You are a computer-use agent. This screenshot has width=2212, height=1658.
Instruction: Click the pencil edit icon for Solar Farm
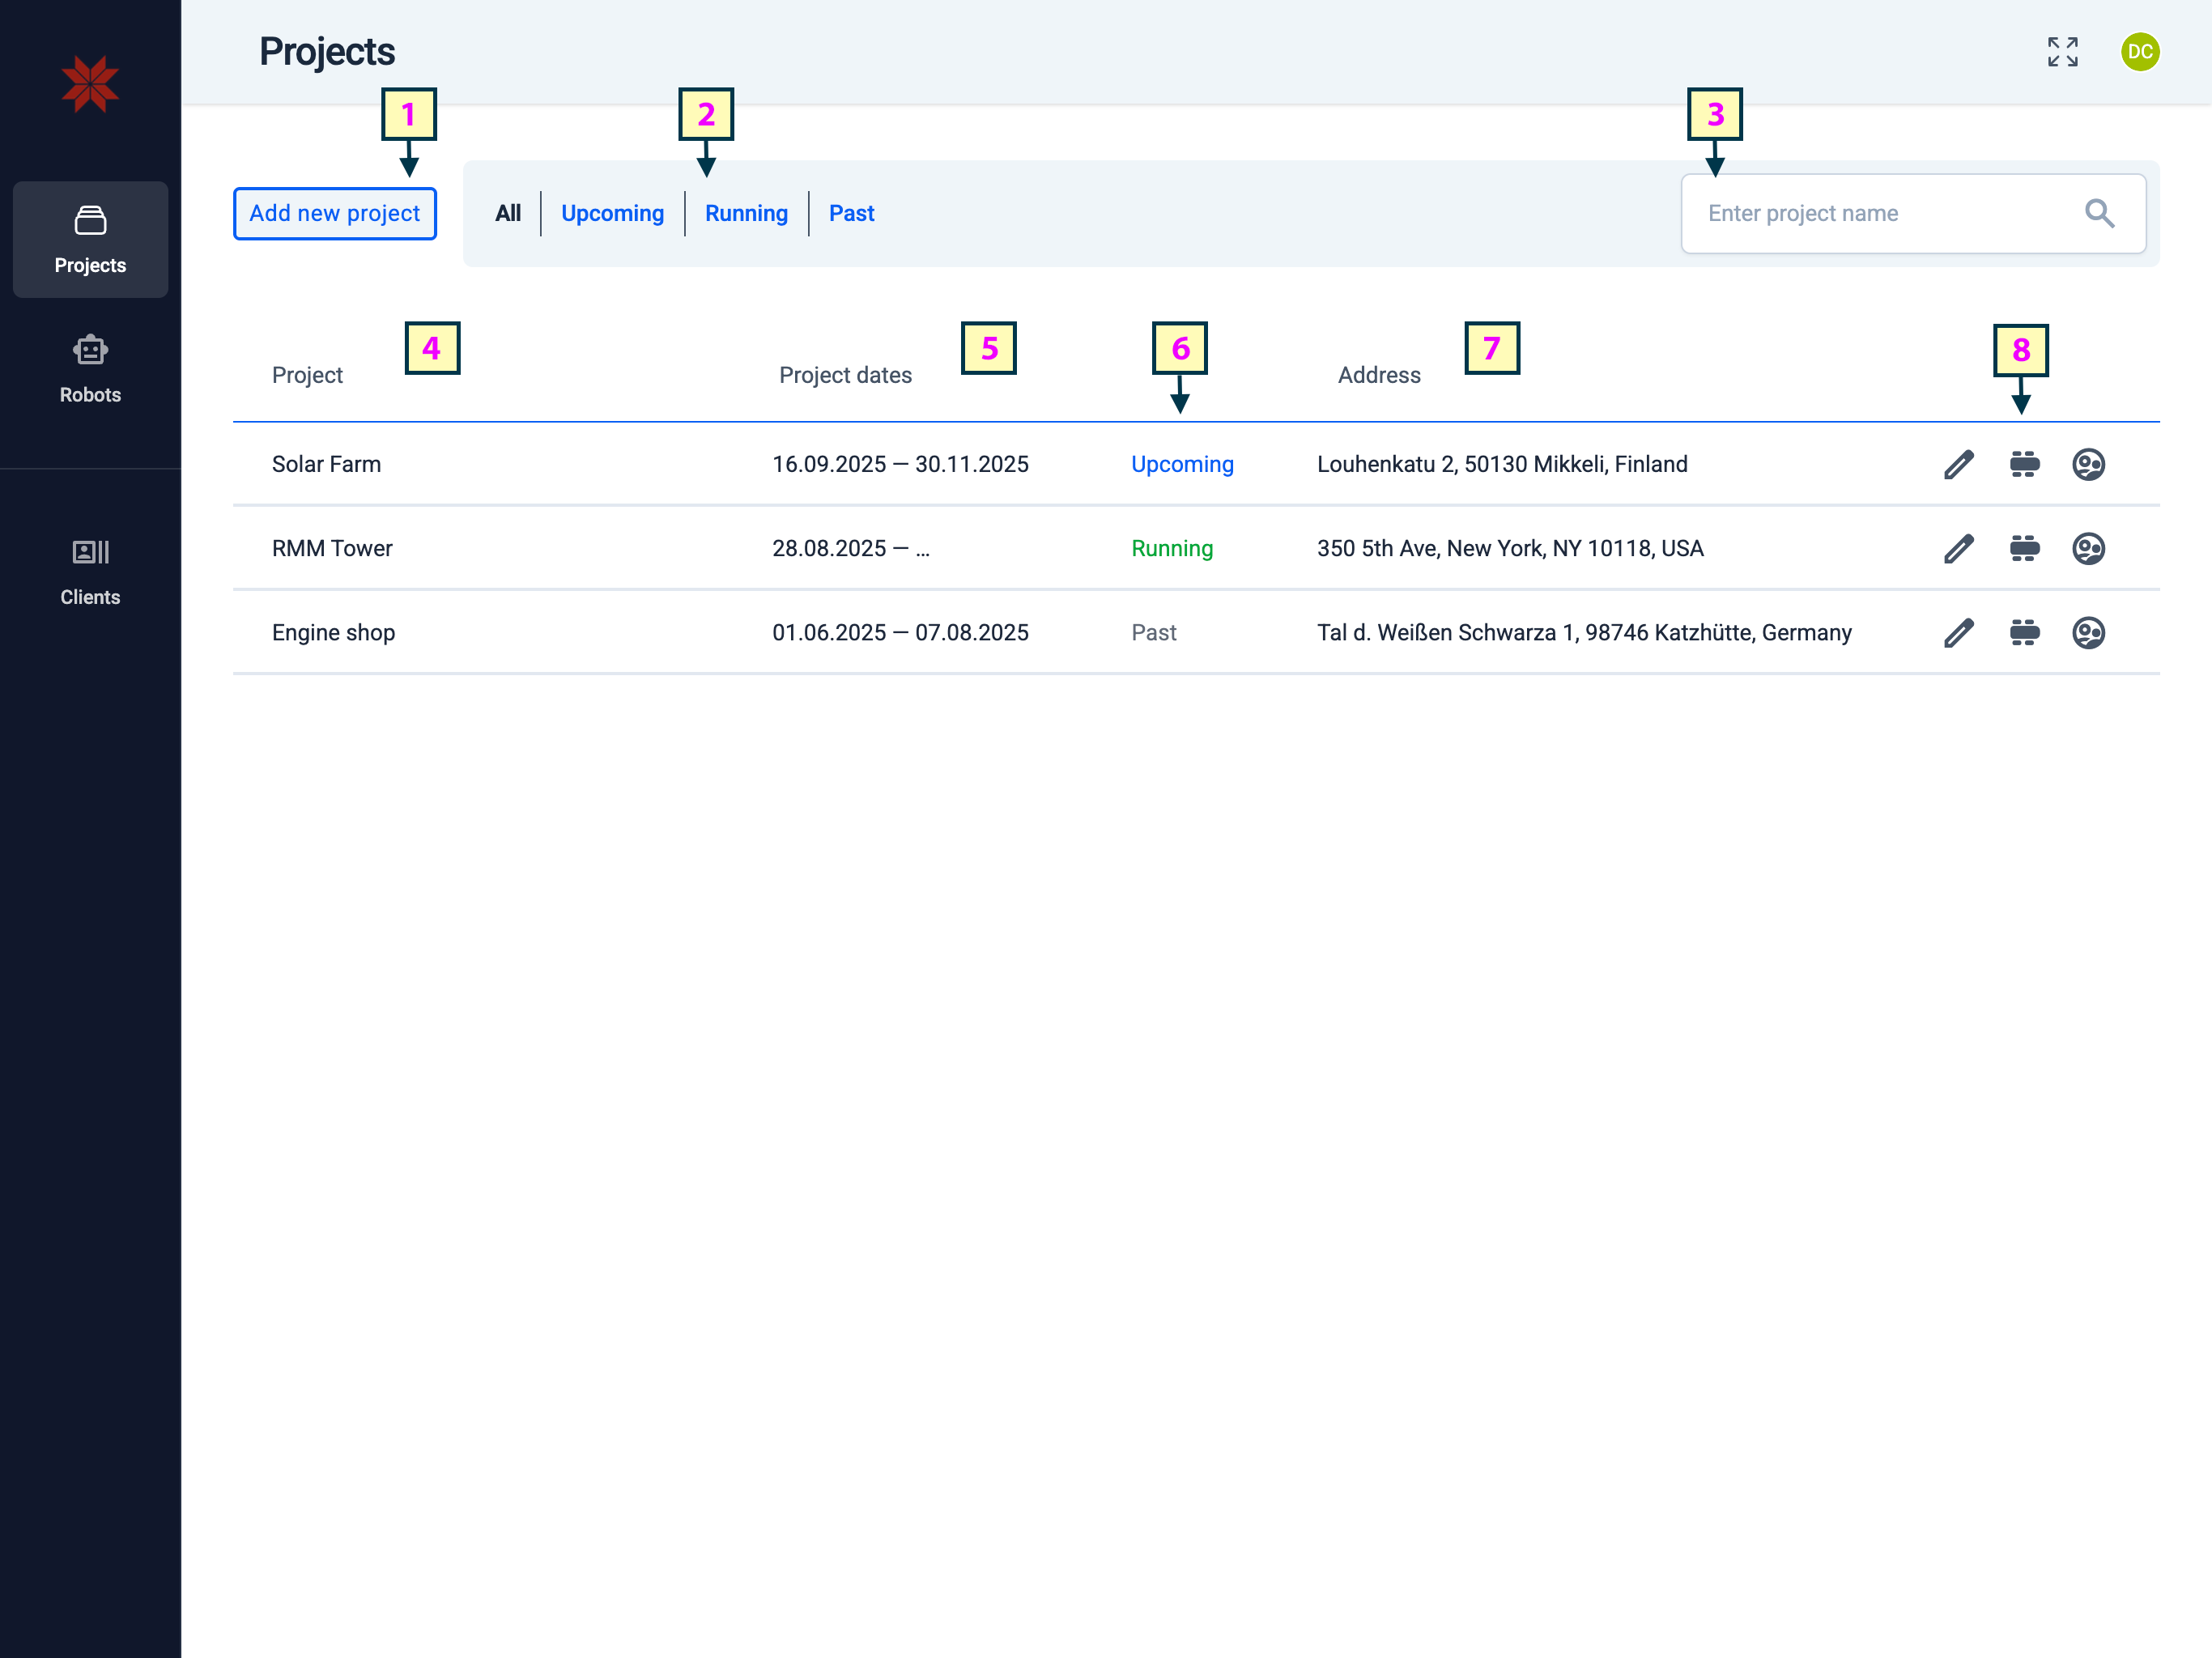point(1958,464)
